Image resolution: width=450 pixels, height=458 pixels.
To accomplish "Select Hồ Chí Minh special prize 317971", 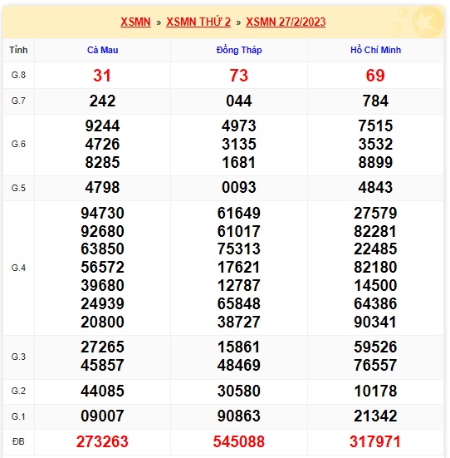I will point(375,441).
